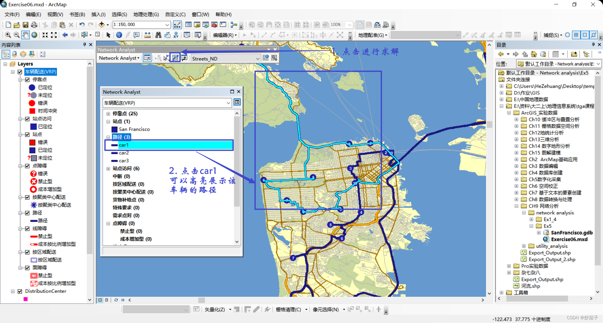Uncheck the 停靠点 layer visibility

coord(28,79)
